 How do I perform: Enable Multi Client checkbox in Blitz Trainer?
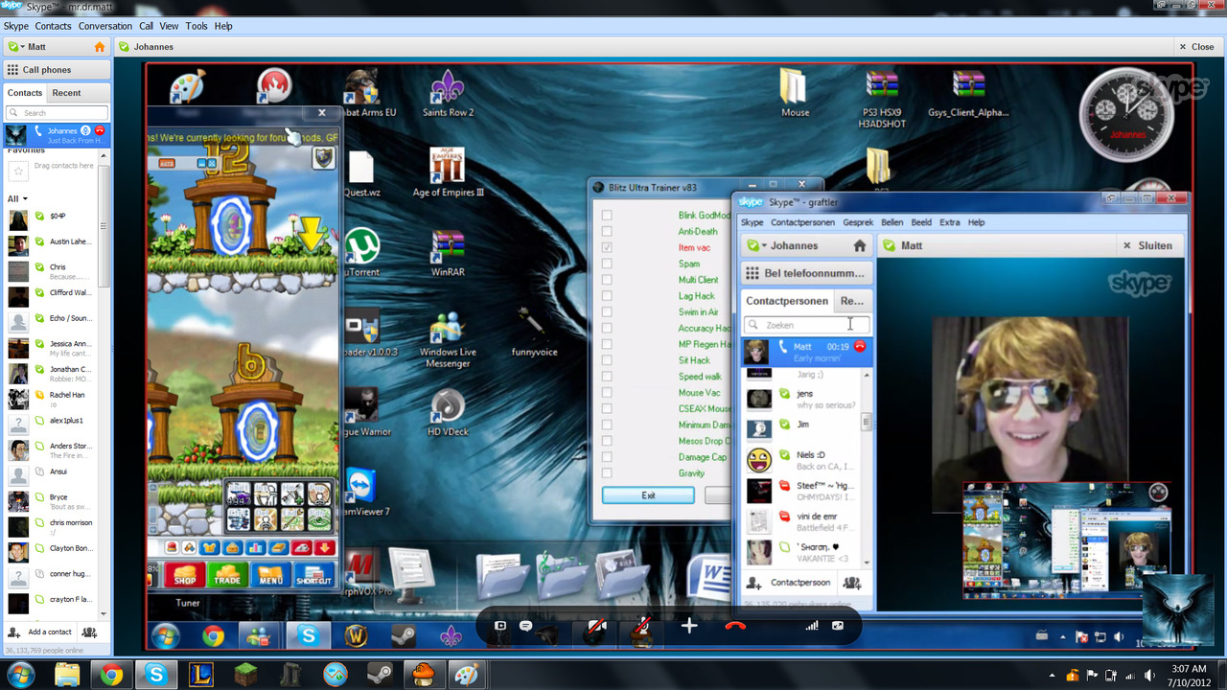click(x=607, y=280)
